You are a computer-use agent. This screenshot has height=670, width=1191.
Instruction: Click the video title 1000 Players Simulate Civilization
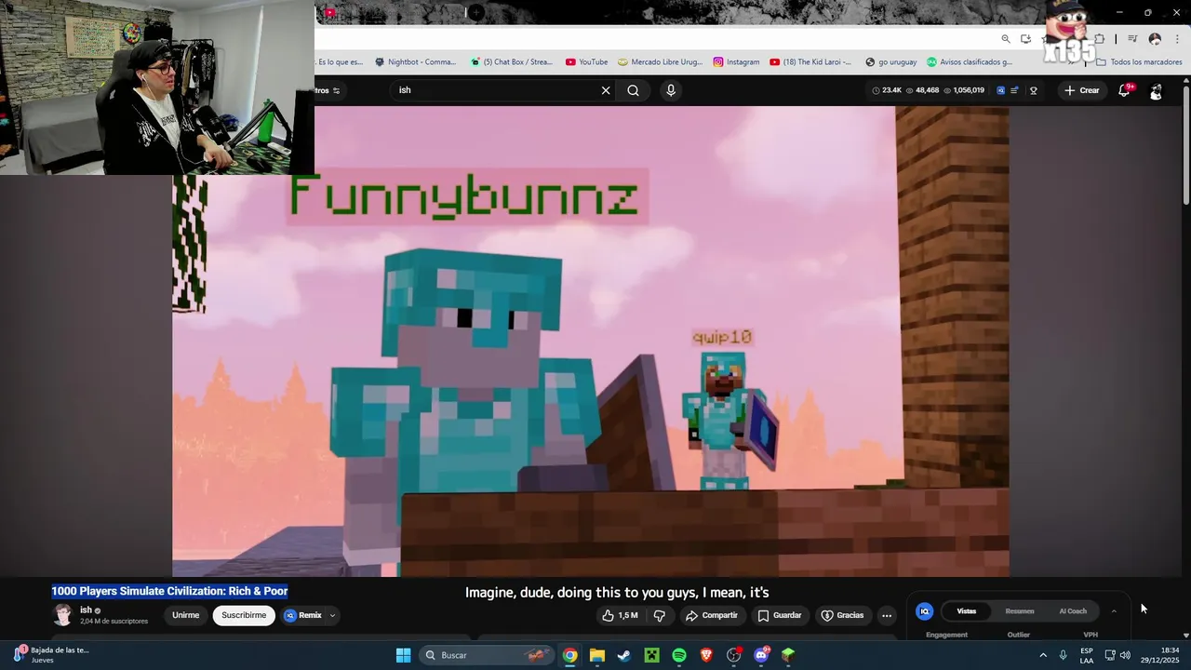(169, 591)
